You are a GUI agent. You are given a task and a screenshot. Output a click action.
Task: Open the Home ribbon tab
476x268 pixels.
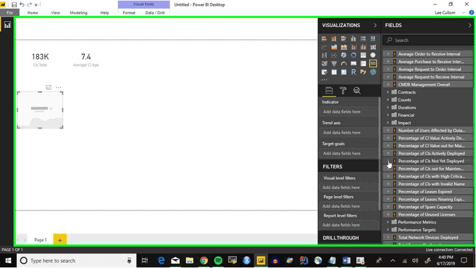pyautogui.click(x=33, y=13)
